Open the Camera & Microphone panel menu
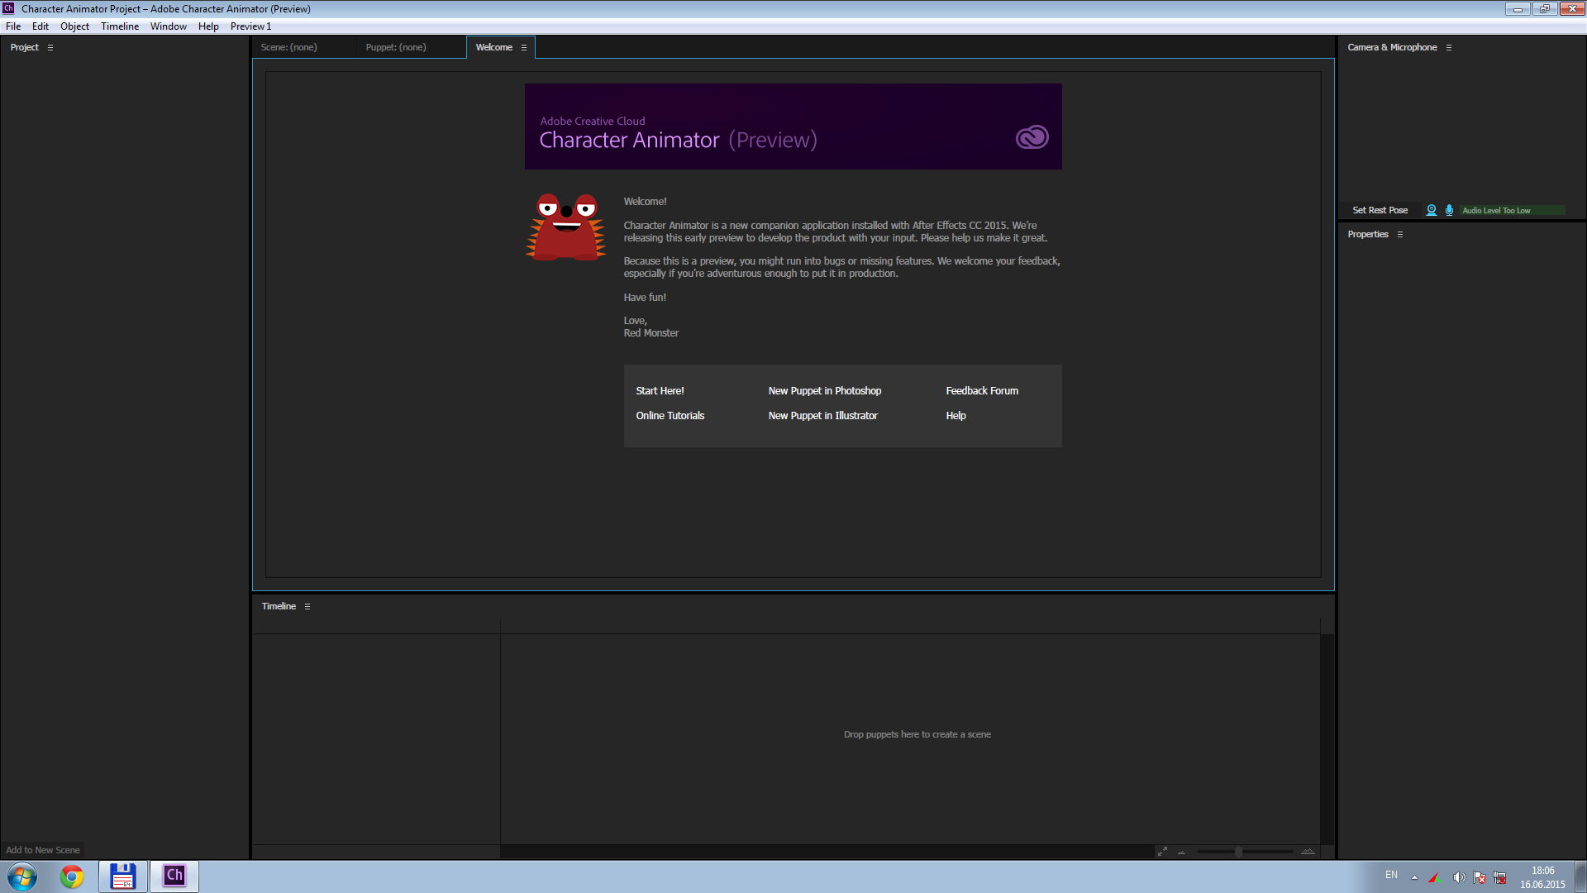This screenshot has width=1587, height=893. [x=1449, y=47]
